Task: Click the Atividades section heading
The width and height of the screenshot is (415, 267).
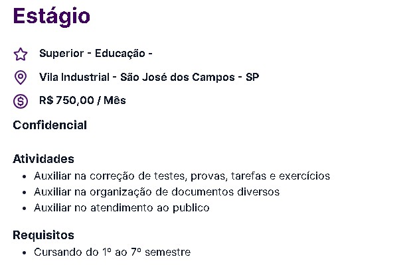Action: (x=43, y=159)
